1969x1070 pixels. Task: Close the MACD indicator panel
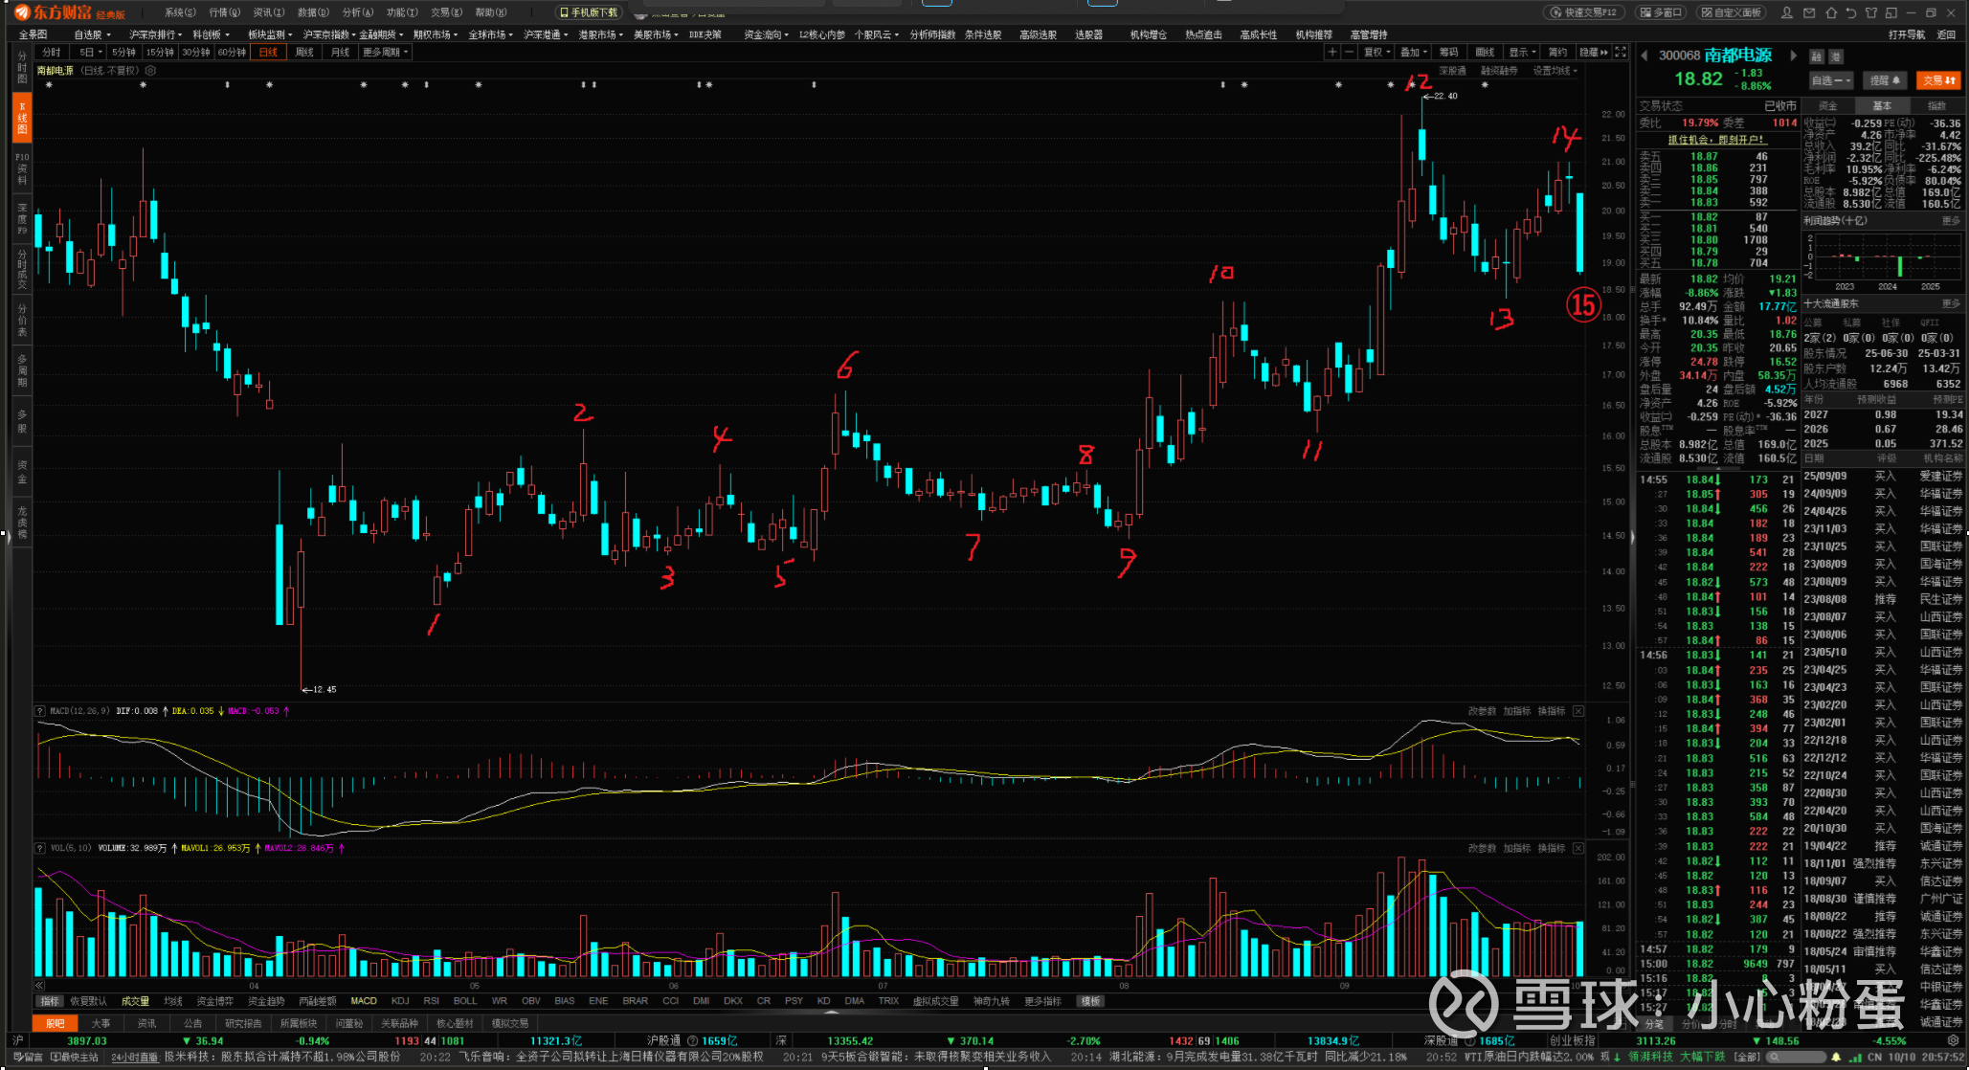pos(1578,711)
